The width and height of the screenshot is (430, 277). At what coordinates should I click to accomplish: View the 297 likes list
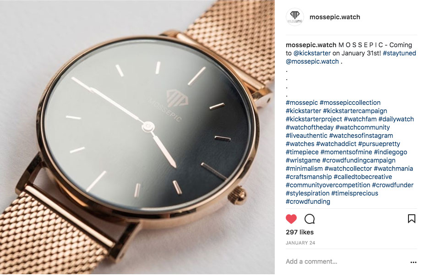click(x=299, y=232)
